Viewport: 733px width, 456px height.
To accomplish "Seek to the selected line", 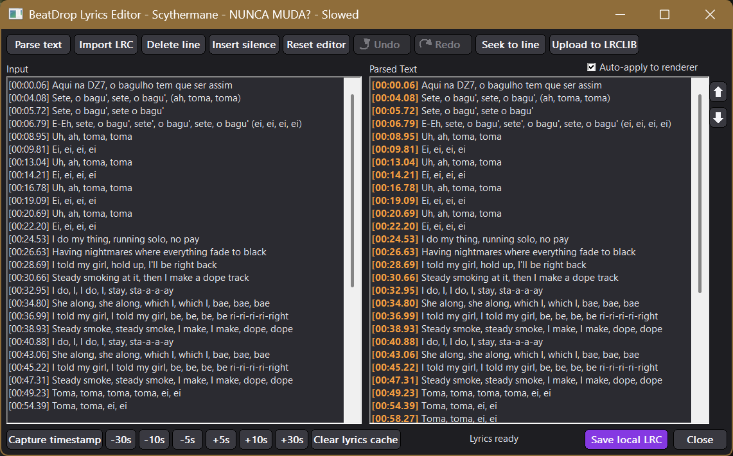I will pyautogui.click(x=511, y=45).
